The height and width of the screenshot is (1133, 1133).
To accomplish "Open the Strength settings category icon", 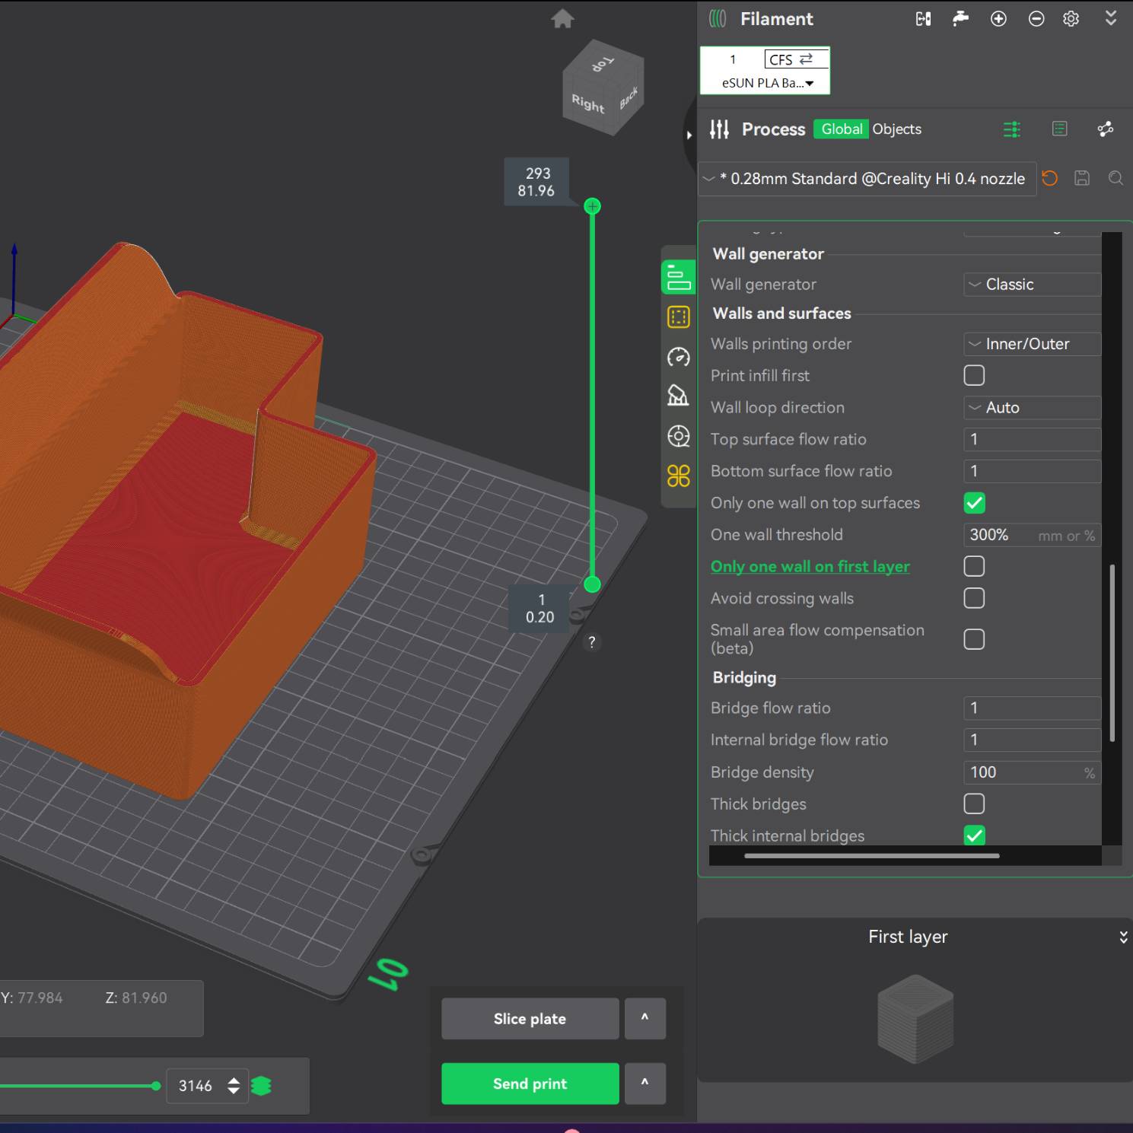I will (678, 317).
